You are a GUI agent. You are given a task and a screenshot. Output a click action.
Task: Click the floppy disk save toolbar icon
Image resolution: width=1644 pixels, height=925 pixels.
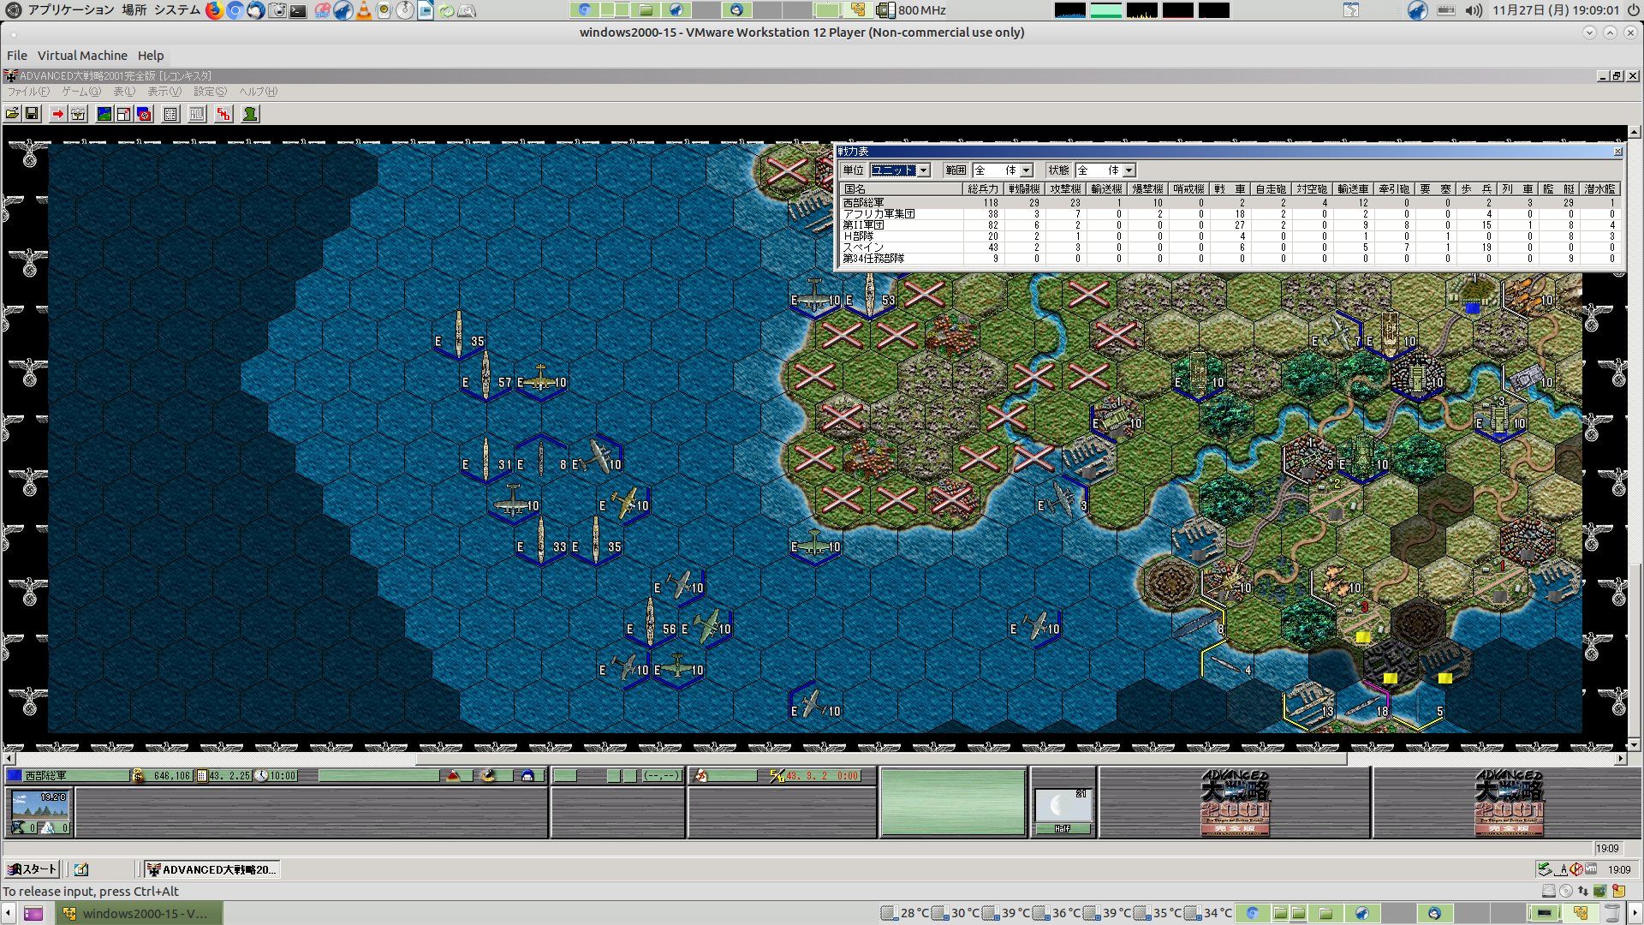[x=32, y=114]
